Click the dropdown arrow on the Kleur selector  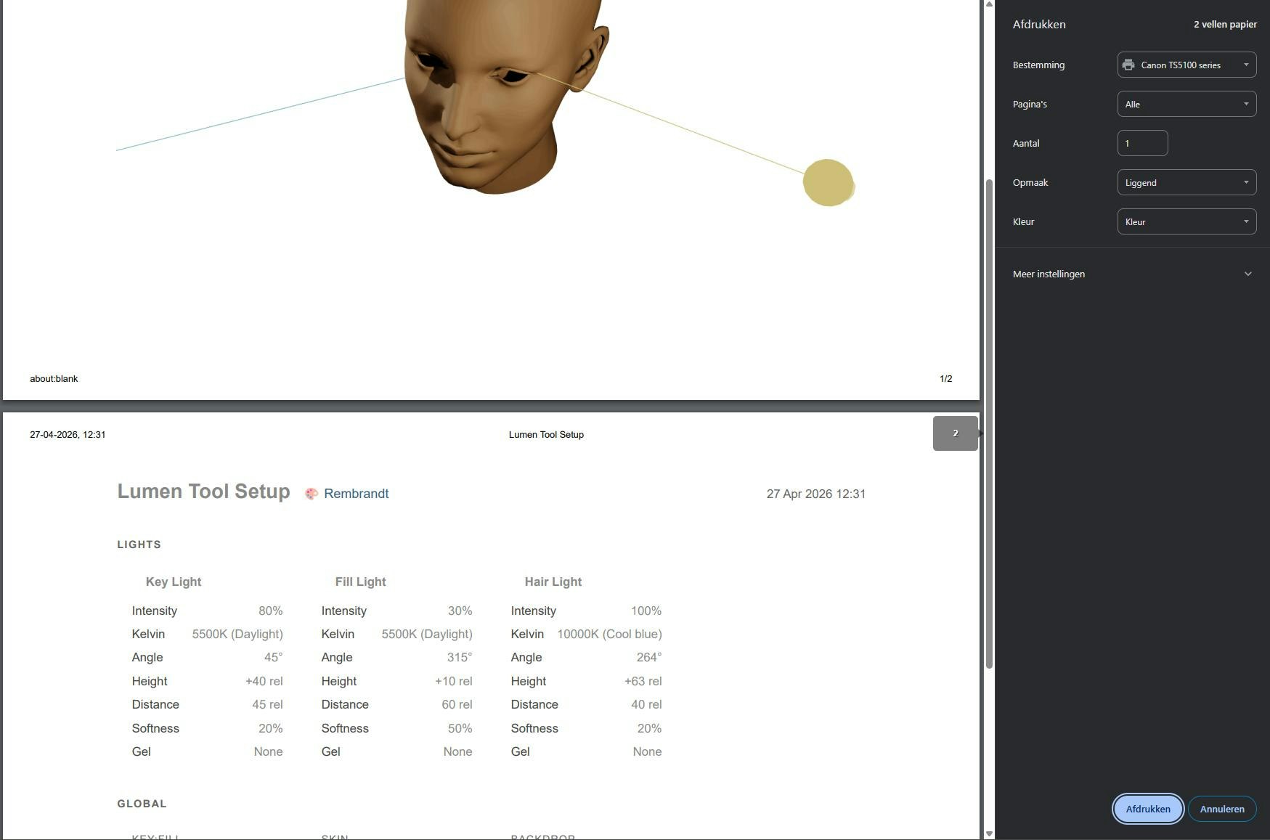1246,221
